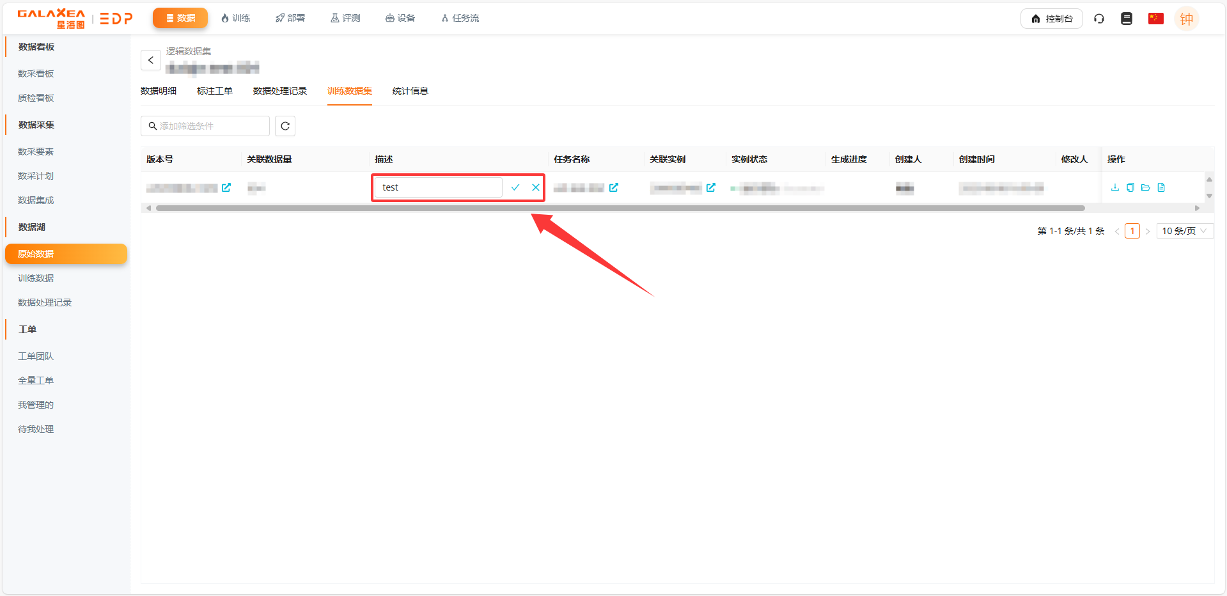Open the 钟 user avatar menu
This screenshot has width=1227, height=596.
pyautogui.click(x=1186, y=19)
